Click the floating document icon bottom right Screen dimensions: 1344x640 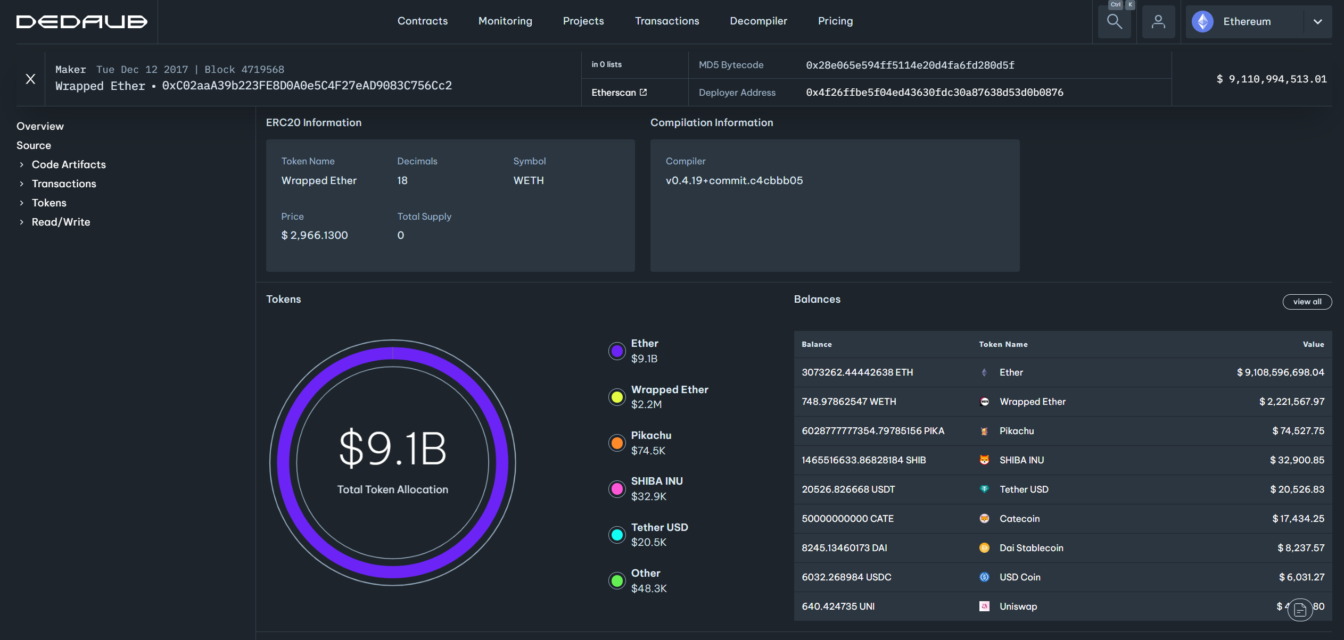[x=1300, y=610]
